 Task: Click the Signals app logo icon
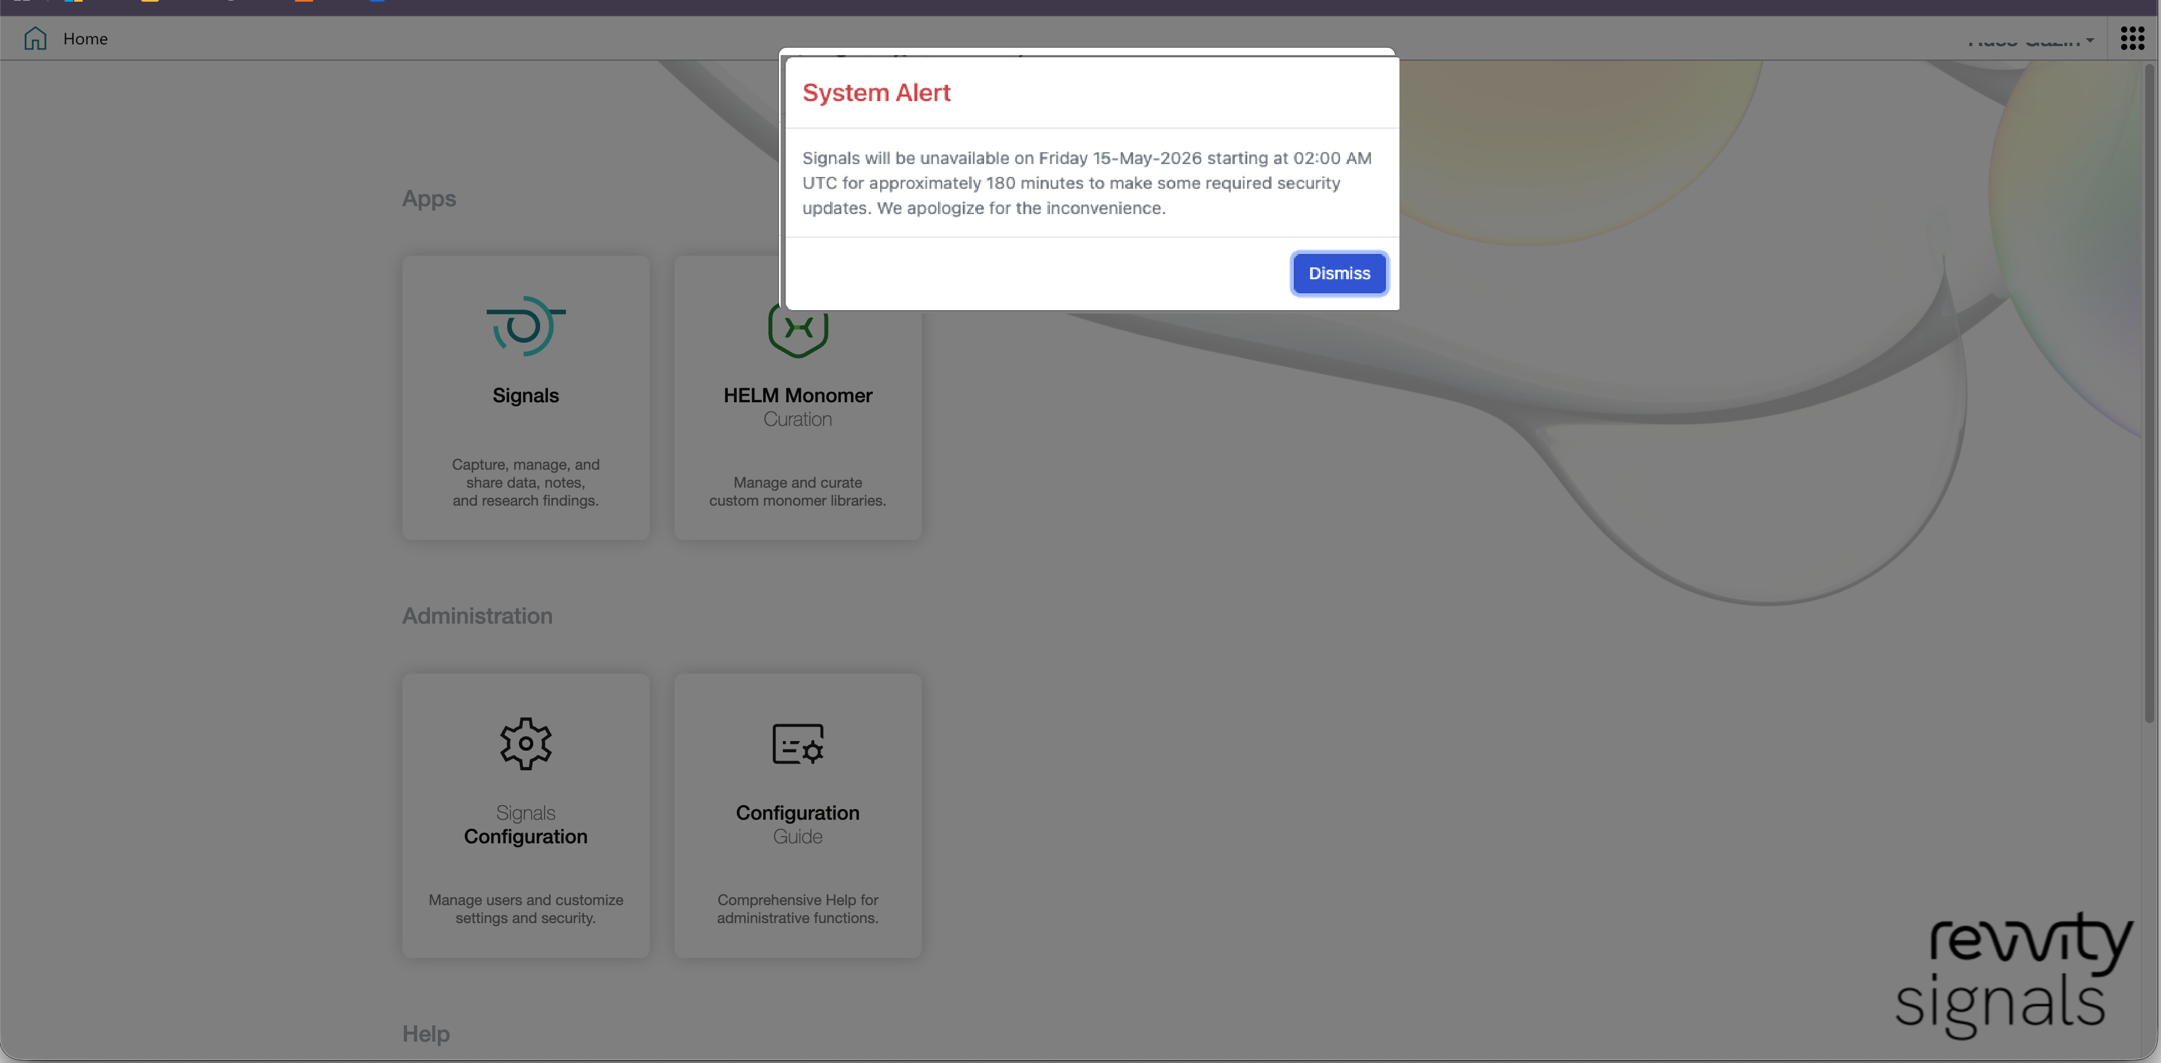click(526, 326)
